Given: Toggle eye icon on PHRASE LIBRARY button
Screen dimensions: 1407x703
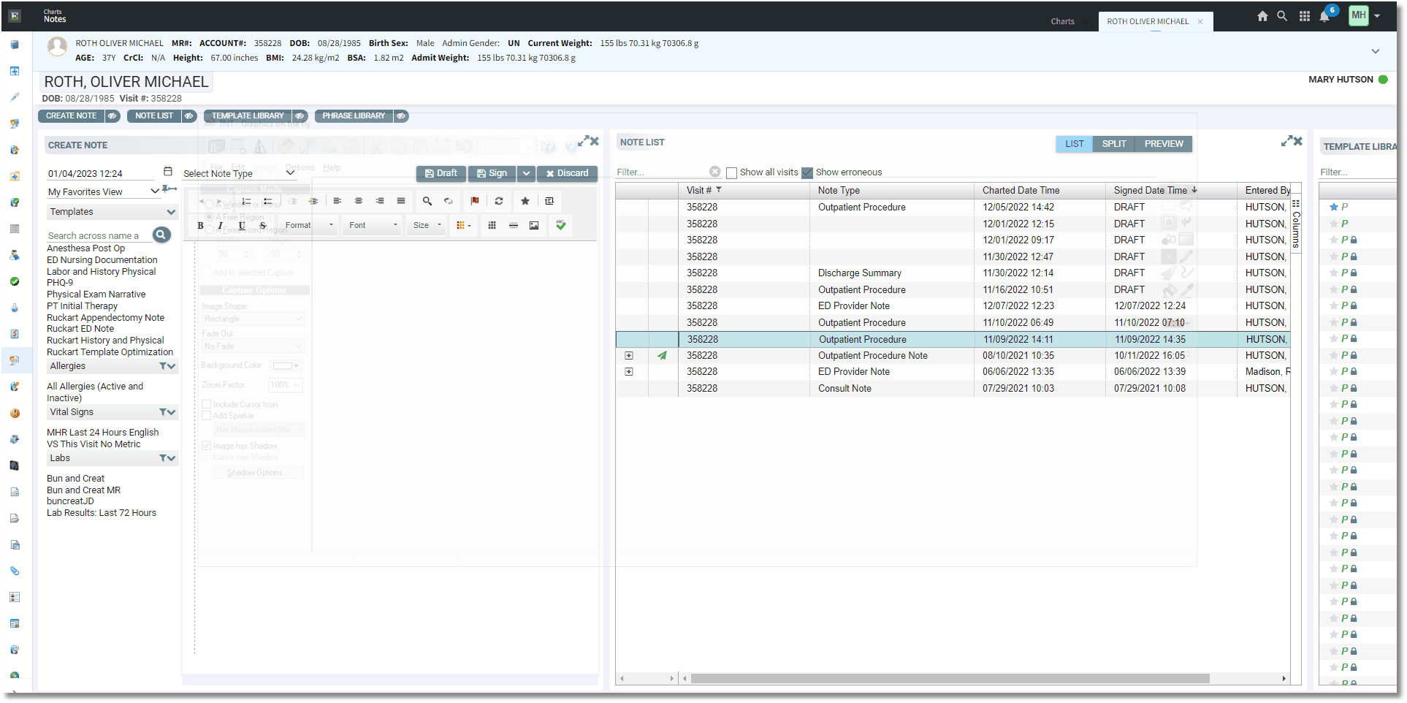Looking at the screenshot, I should (x=401, y=116).
